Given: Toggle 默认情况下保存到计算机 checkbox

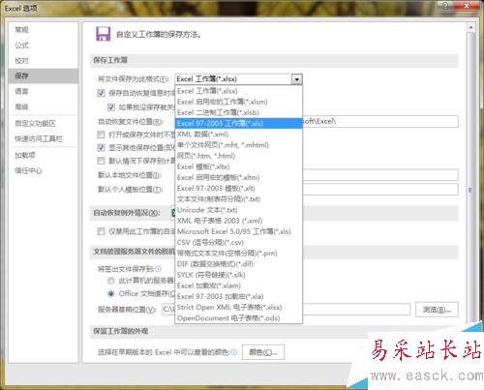Looking at the screenshot, I should coord(101,161).
